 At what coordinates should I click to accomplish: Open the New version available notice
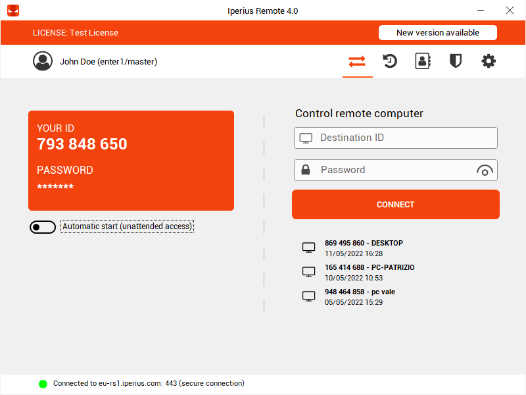click(x=437, y=32)
